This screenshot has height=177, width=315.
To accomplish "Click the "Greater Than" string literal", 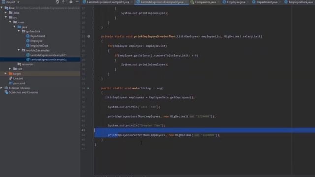I will click(x=151, y=126).
